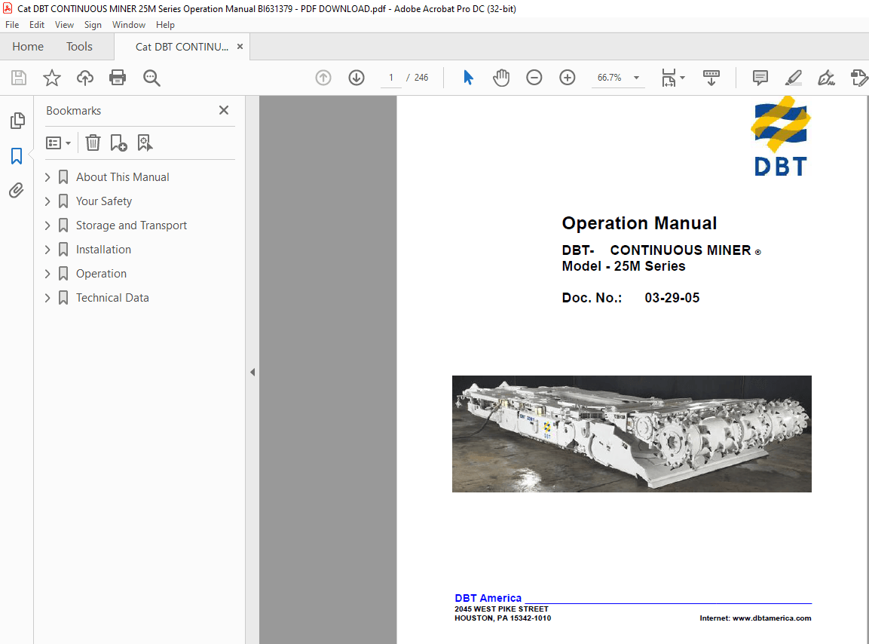Delete the selected bookmark
869x644 pixels.
click(92, 143)
